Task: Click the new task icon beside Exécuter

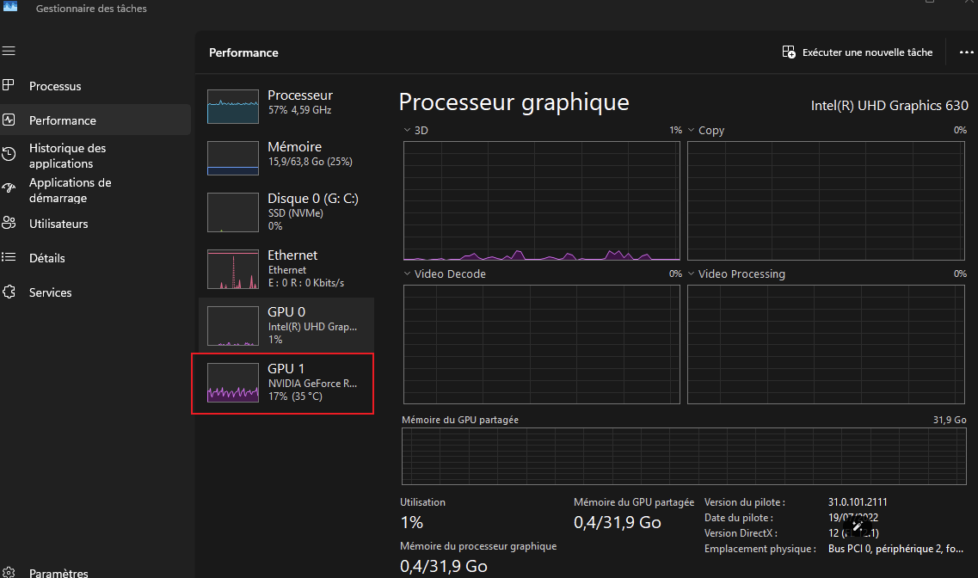Action: pyautogui.click(x=789, y=52)
